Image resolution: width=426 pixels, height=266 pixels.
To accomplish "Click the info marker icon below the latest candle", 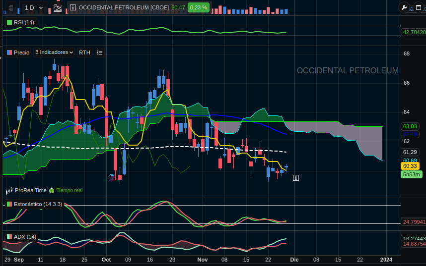I will [x=296, y=177].
